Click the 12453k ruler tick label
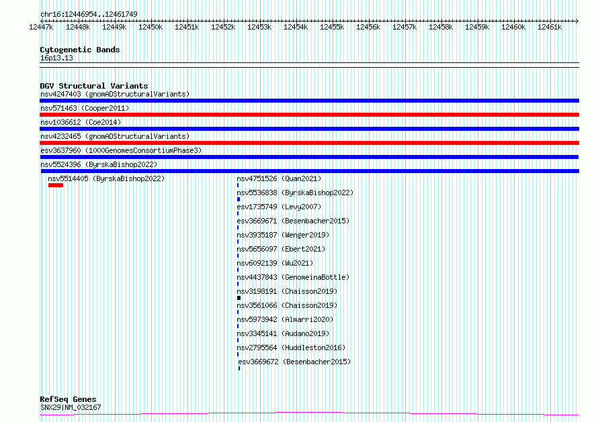This screenshot has width=598, height=422. pyautogui.click(x=259, y=27)
